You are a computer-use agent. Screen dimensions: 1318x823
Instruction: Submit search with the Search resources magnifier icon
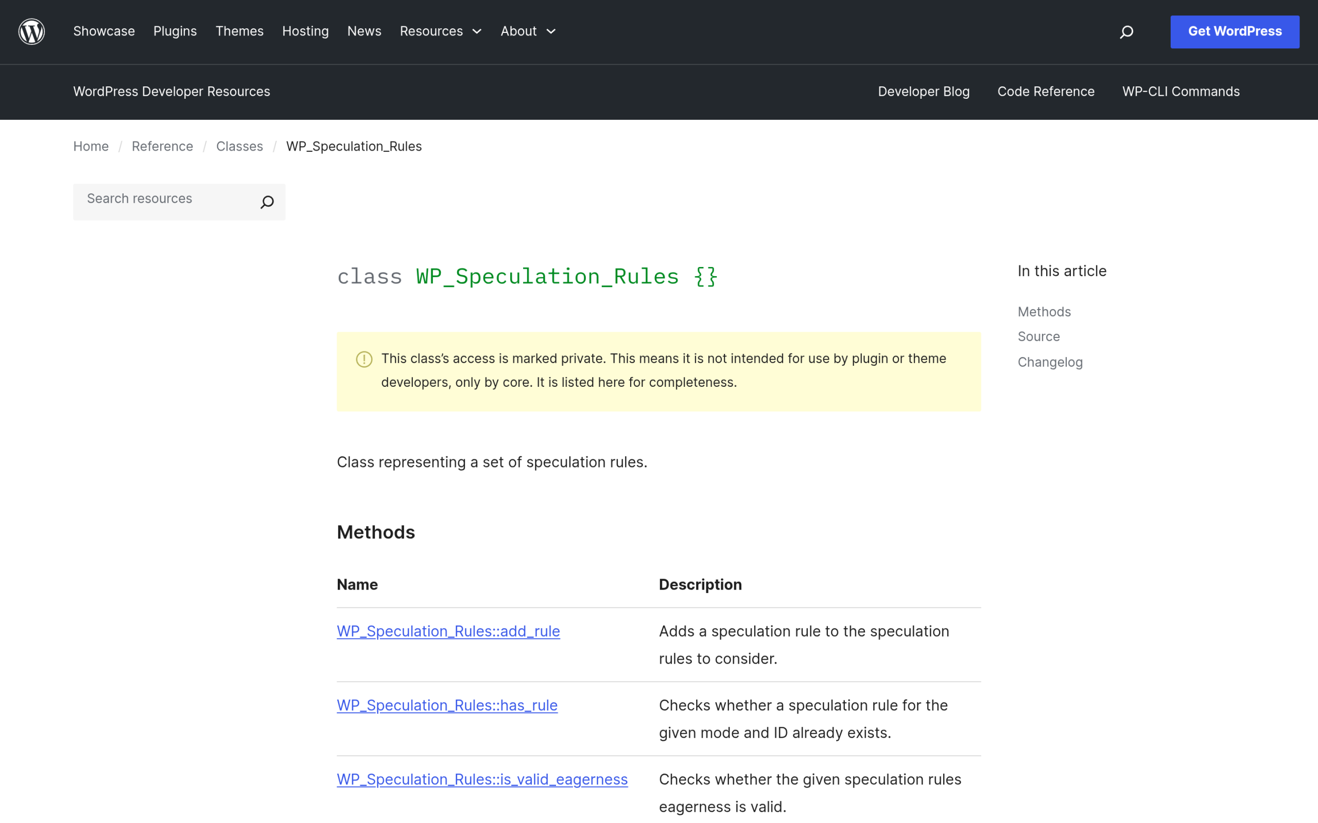coord(267,202)
